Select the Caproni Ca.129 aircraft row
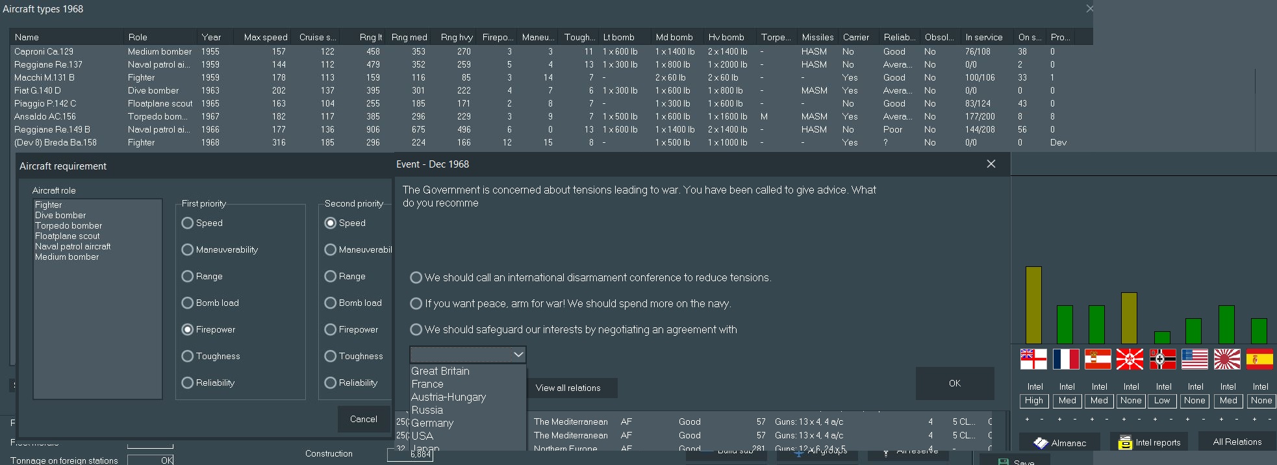Viewport: 1277px width, 465px height. 551,51
